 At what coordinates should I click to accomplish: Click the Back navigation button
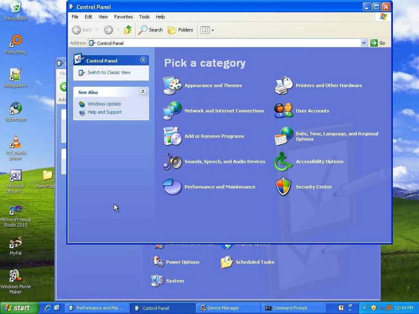pos(83,30)
